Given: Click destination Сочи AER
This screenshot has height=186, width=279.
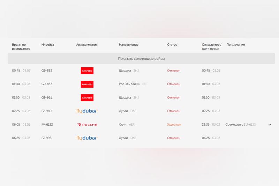Looking at the screenshot, I should click(x=127, y=125).
